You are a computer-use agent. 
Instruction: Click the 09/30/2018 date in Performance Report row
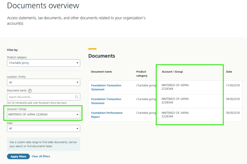(233, 113)
